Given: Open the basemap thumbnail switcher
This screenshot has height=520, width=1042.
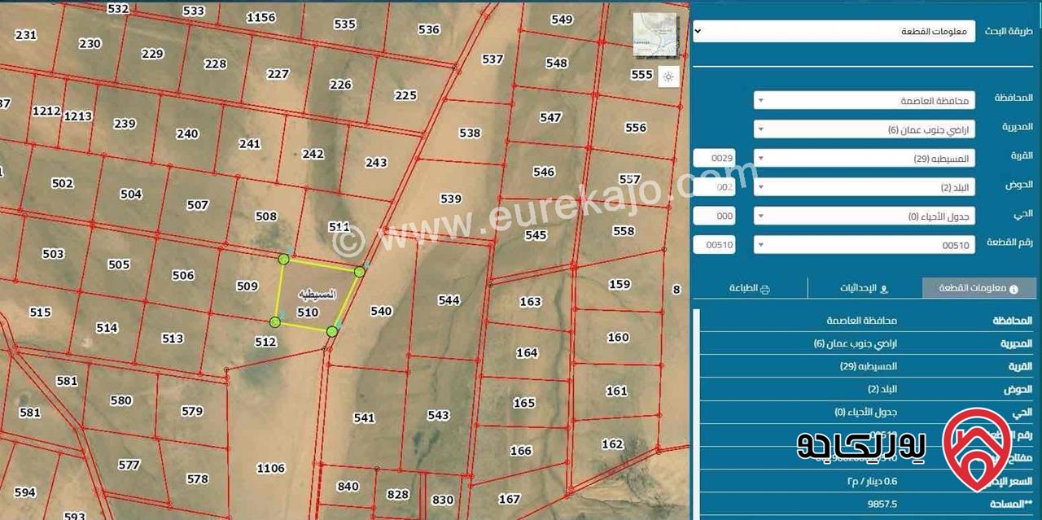Looking at the screenshot, I should (x=655, y=35).
